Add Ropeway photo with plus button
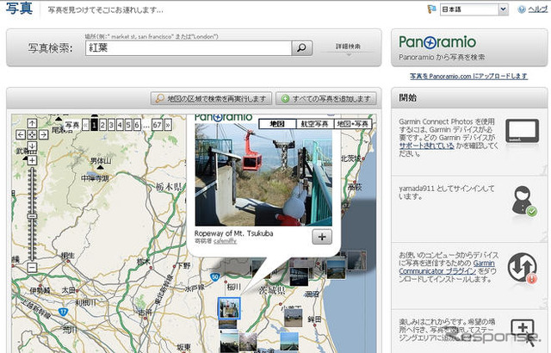The height and width of the screenshot is (353, 551). [322, 237]
